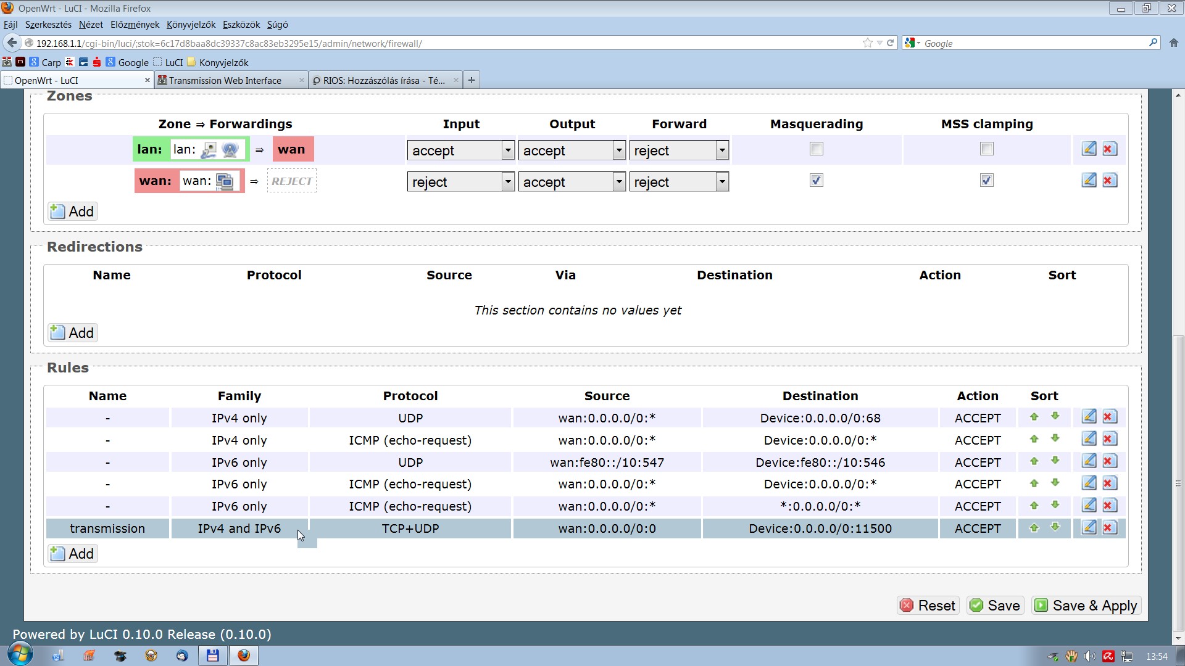Edit the lan zone entry
This screenshot has height=666, width=1185.
pos(1089,149)
